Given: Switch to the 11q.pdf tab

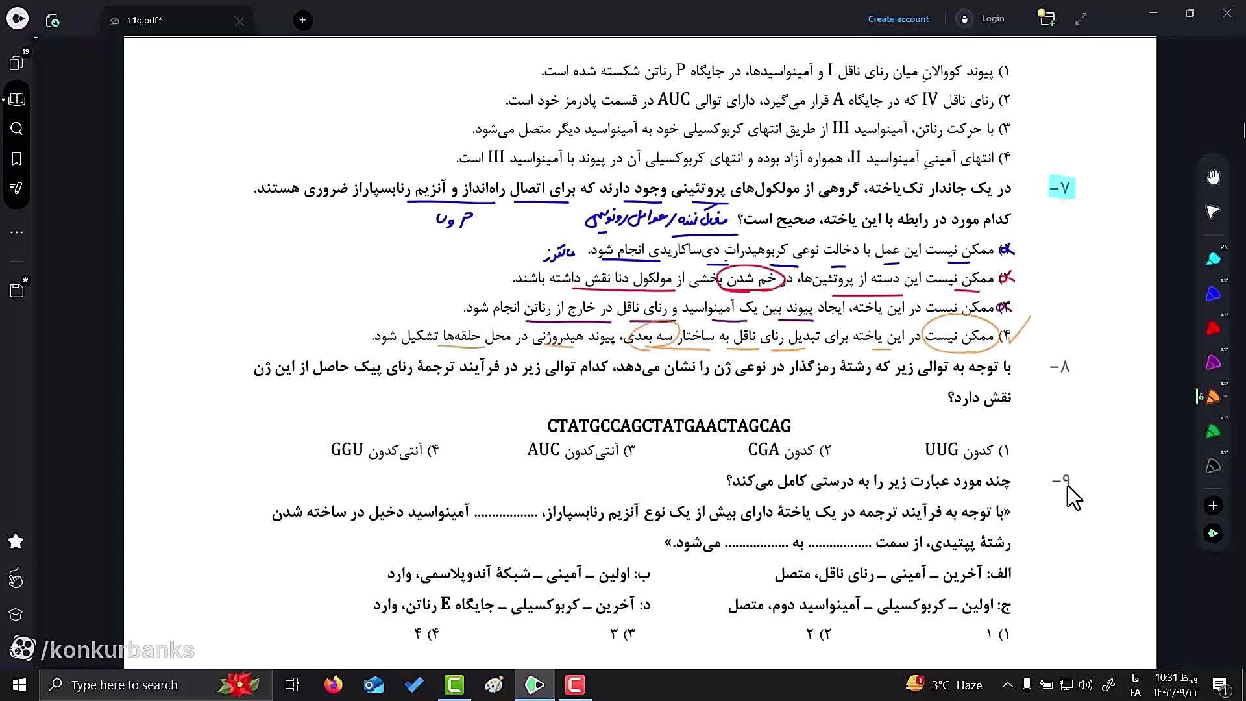Looking at the screenshot, I should 145,20.
